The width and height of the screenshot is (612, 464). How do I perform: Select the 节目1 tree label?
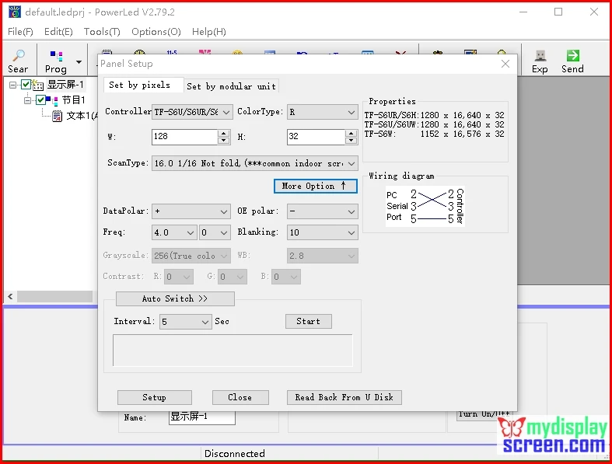pyautogui.click(x=73, y=100)
